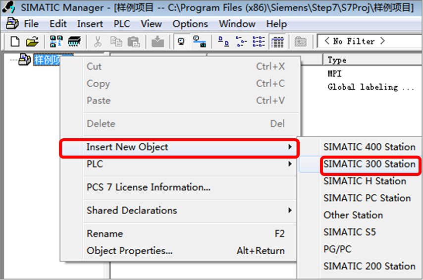Switch to Details view icon
This screenshot has width=423, height=280.
pyautogui.click(x=277, y=42)
